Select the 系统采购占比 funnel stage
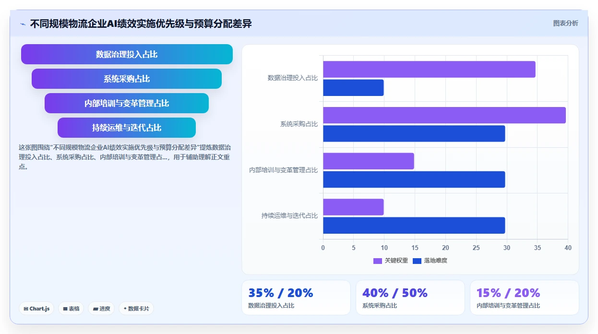The height and width of the screenshot is (334, 598). coord(127,79)
